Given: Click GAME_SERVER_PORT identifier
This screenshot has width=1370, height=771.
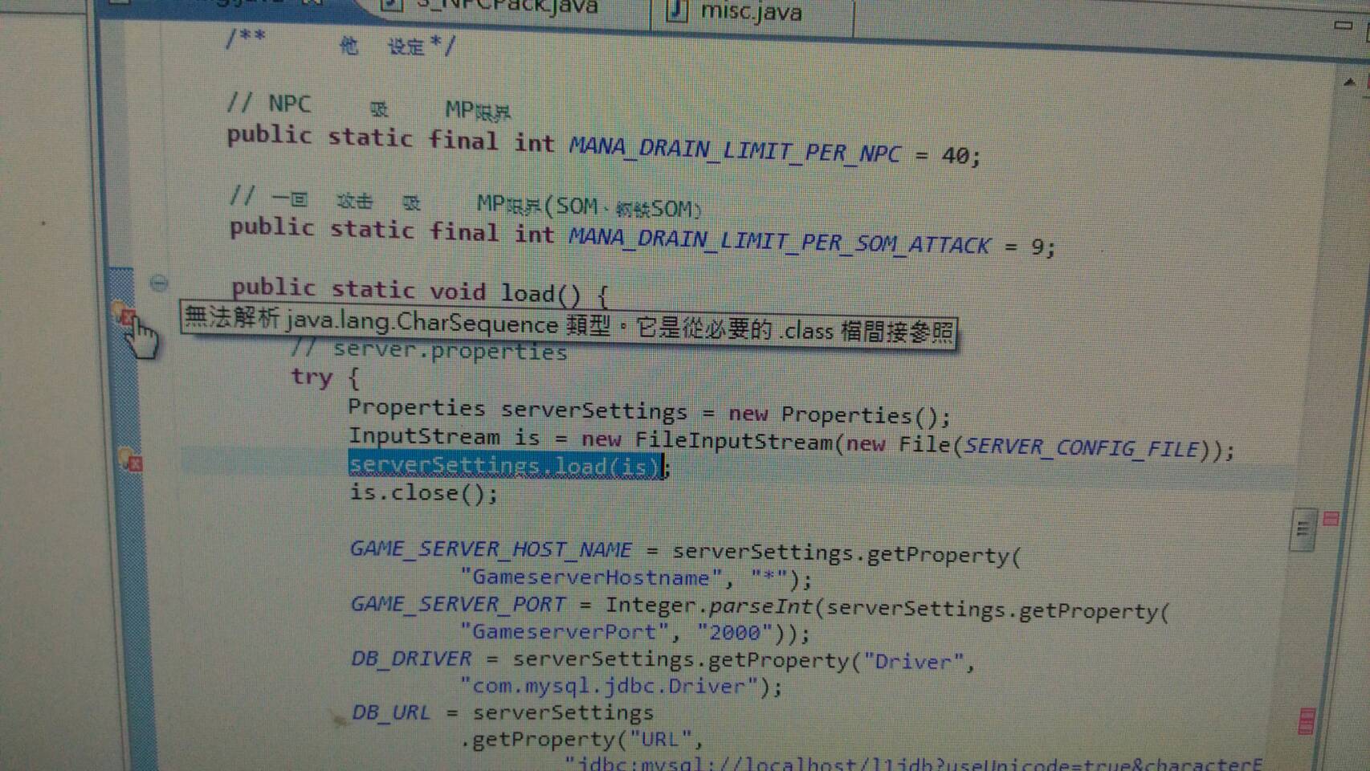Looking at the screenshot, I should [x=458, y=604].
